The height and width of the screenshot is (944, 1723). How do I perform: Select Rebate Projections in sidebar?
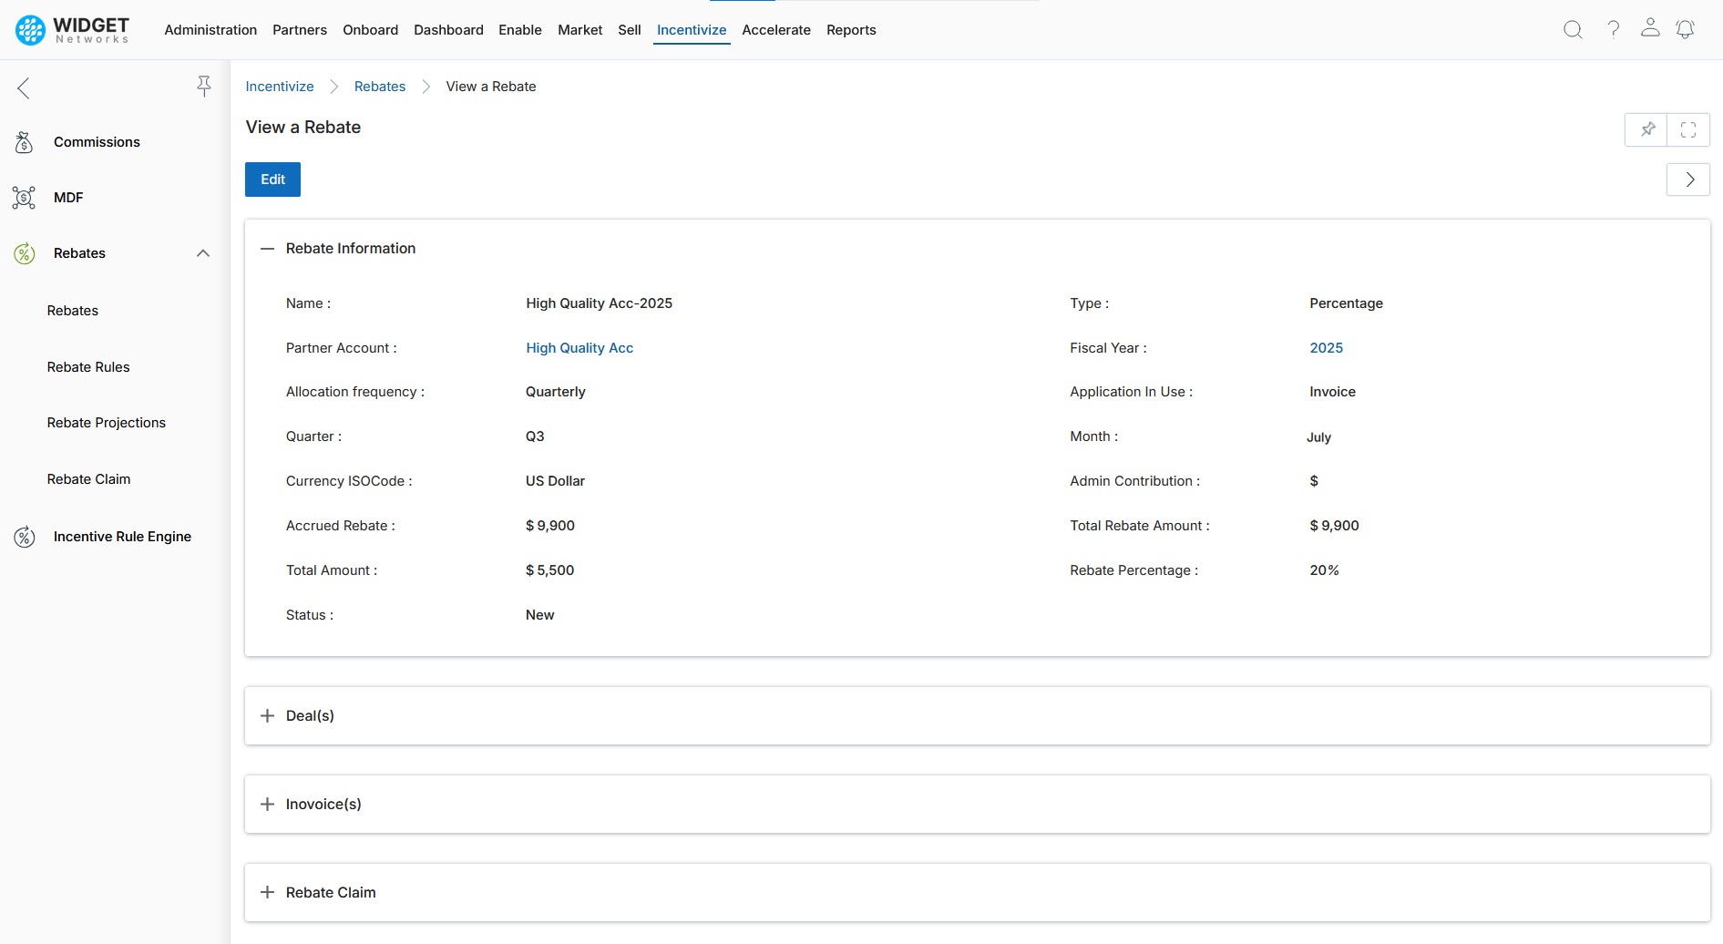(107, 423)
